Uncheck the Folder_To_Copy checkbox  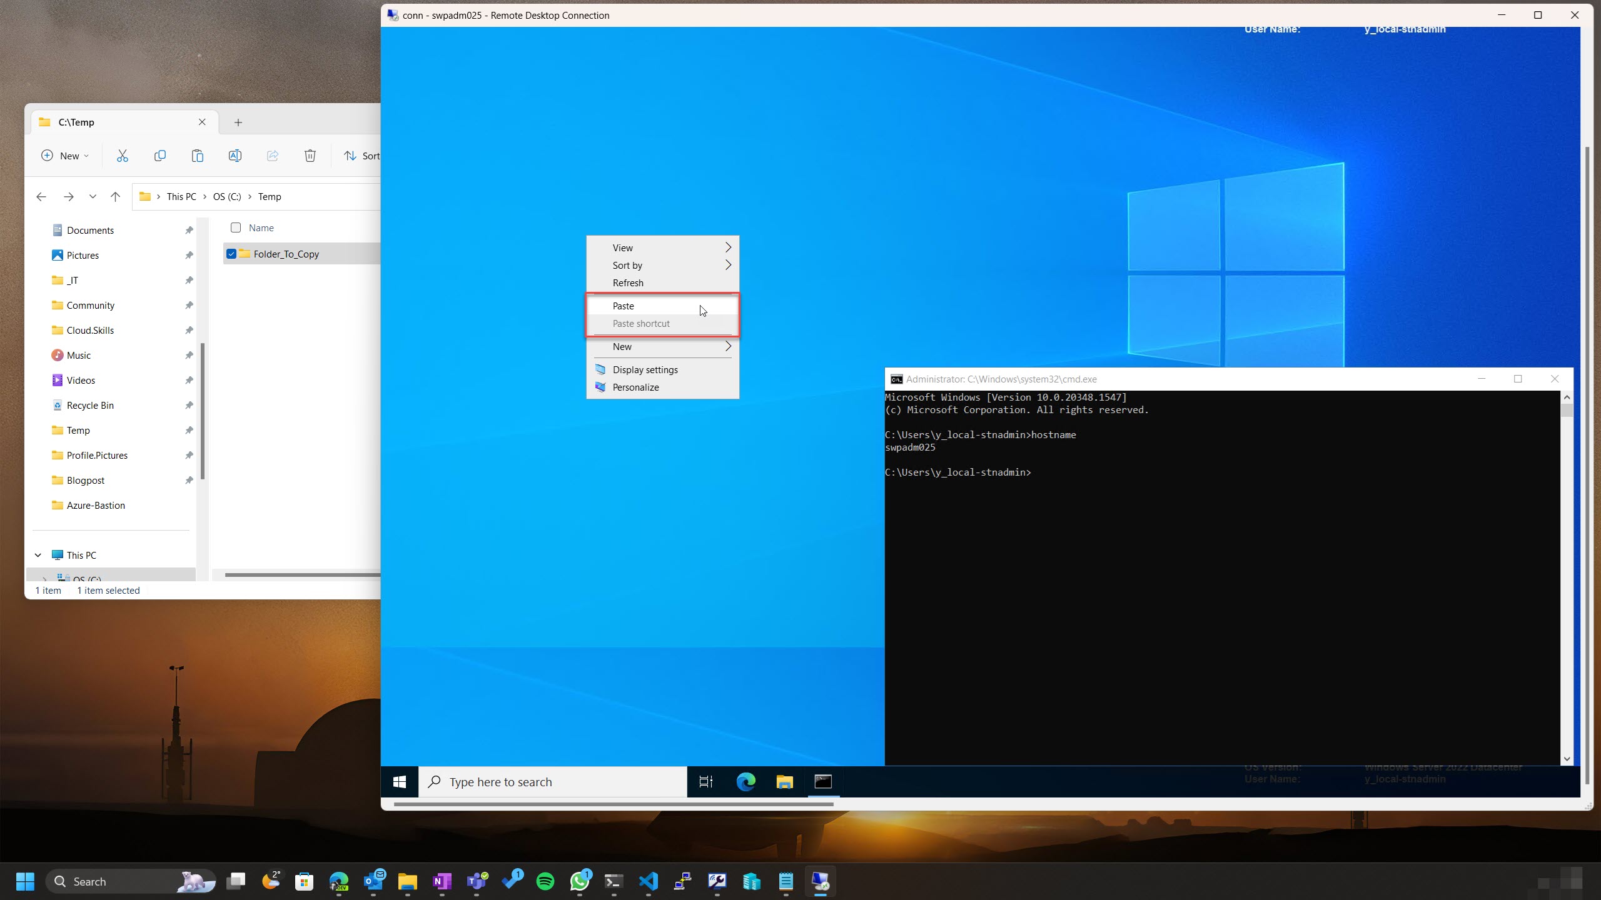point(231,254)
